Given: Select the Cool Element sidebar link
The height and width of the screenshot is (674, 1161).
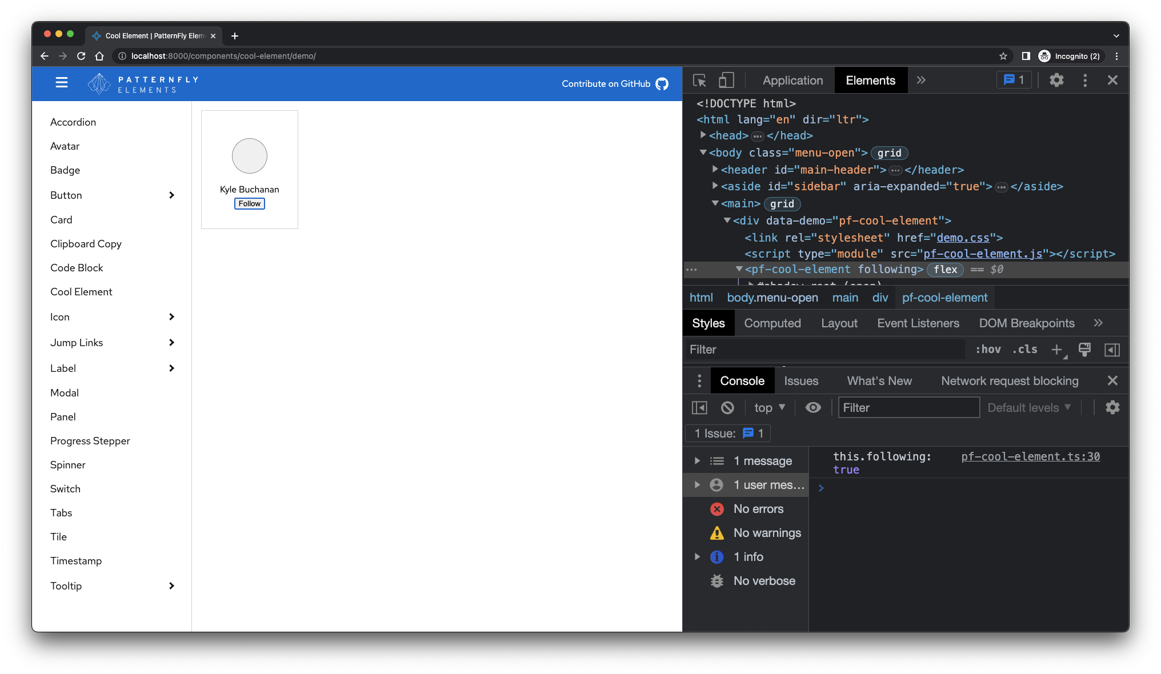Looking at the screenshot, I should pos(80,291).
